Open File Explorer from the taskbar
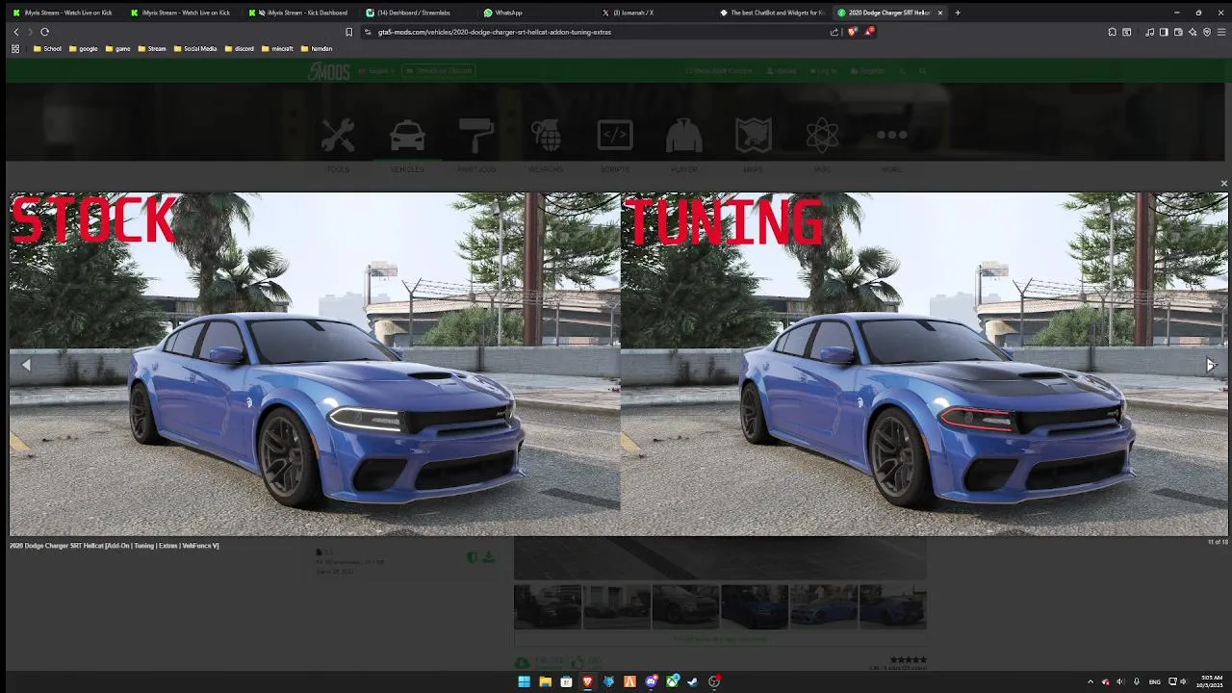 click(545, 681)
